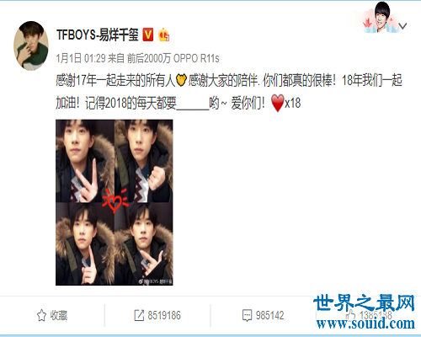The height and width of the screenshot is (337, 421).
Task: Click the 前后2000万 OPPO R11s source link
Action: coord(173,58)
